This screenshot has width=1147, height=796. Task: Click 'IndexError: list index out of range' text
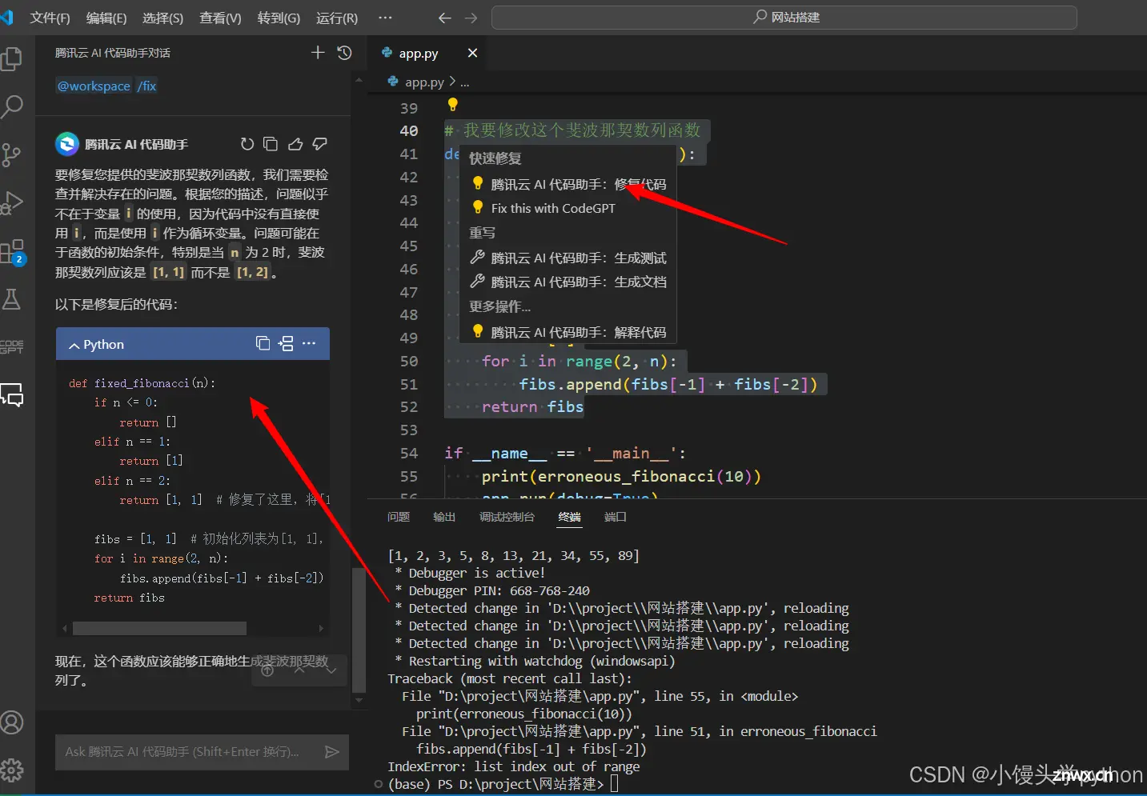pyautogui.click(x=514, y=766)
